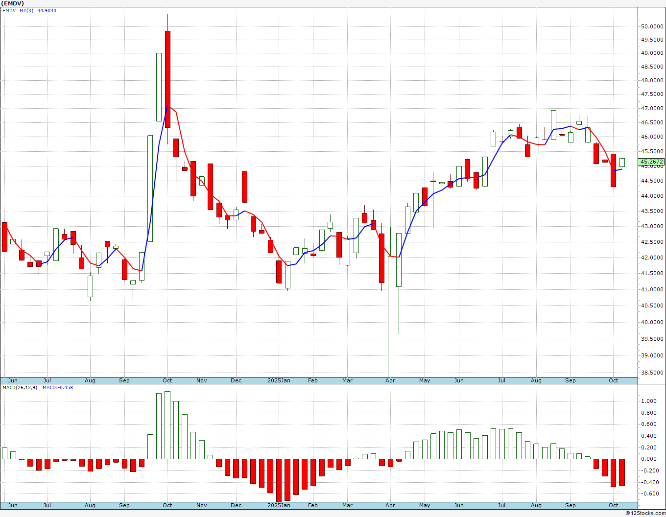
Task: Click 2025Jan on the MACD panel date axis
Action: (x=279, y=505)
